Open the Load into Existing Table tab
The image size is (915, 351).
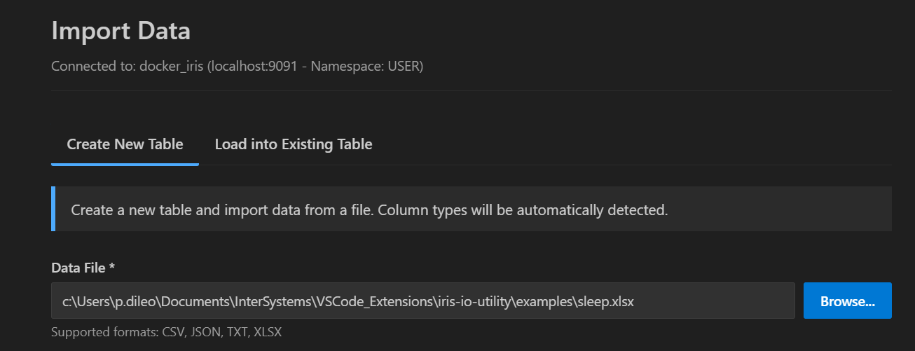[x=293, y=144]
